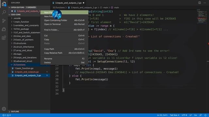This screenshot has height=117, width=209.
Task: Choose Open in Terminal from context menu
Action: 64,24
